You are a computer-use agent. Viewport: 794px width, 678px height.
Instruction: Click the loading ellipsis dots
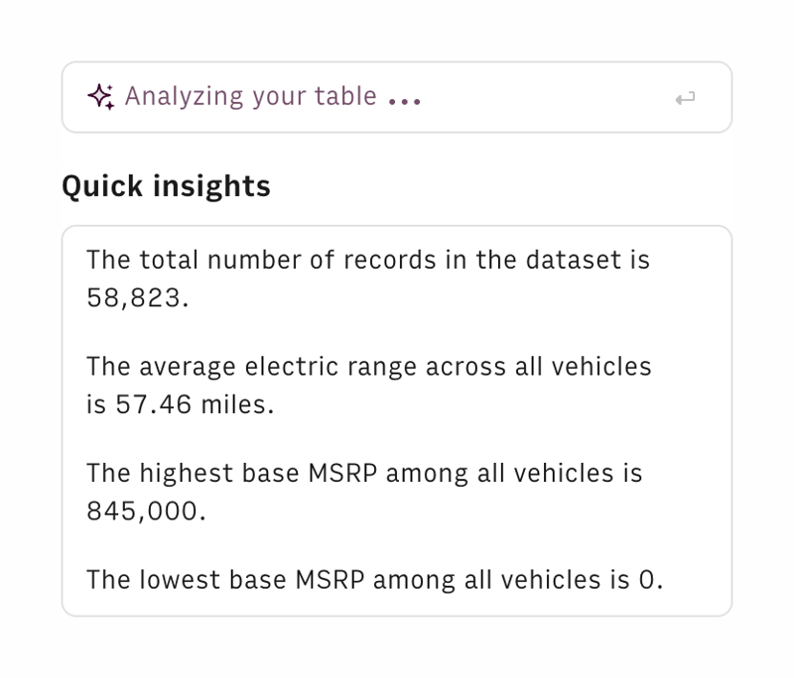pyautogui.click(x=405, y=100)
